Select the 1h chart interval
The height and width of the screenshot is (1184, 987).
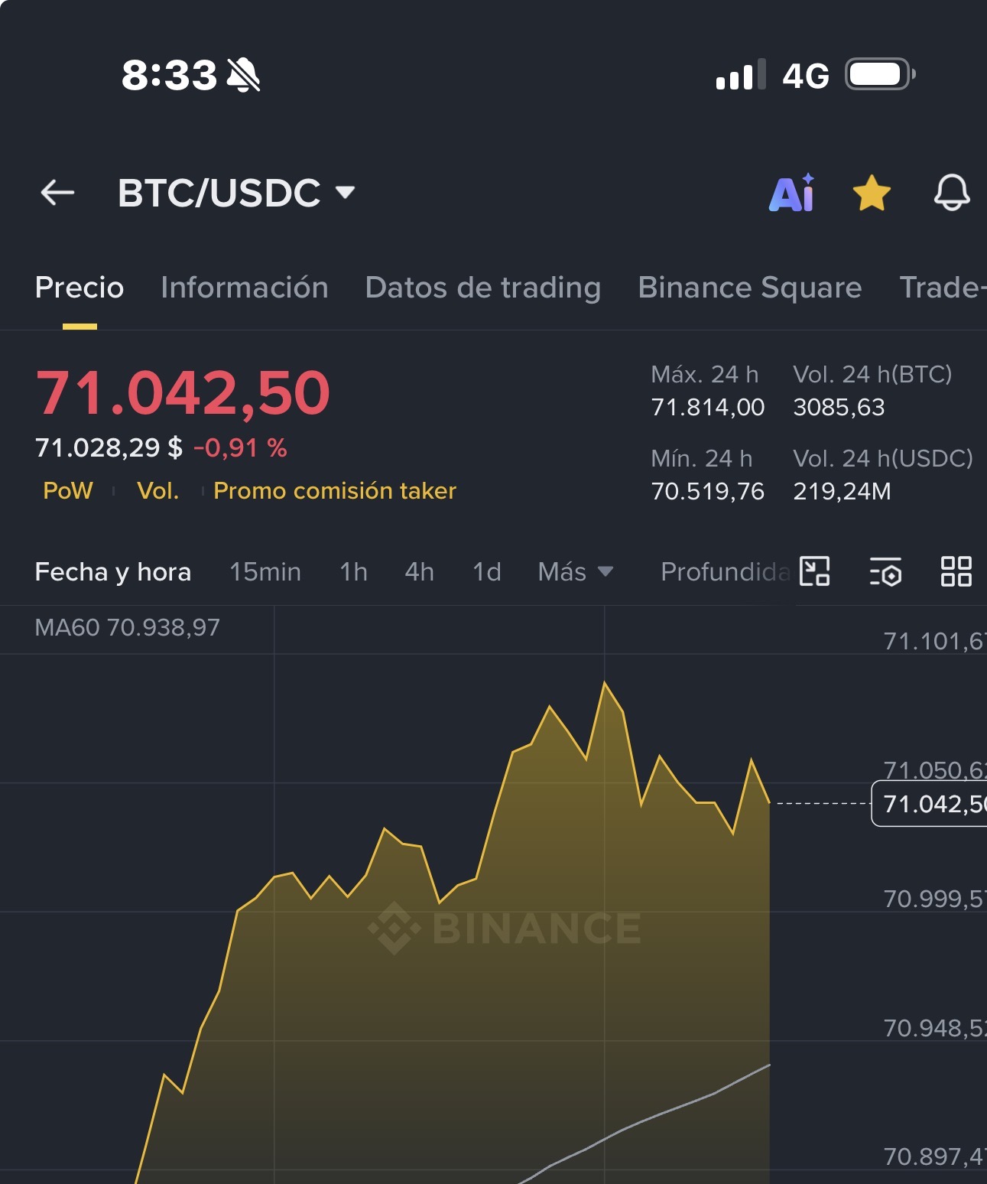354,571
